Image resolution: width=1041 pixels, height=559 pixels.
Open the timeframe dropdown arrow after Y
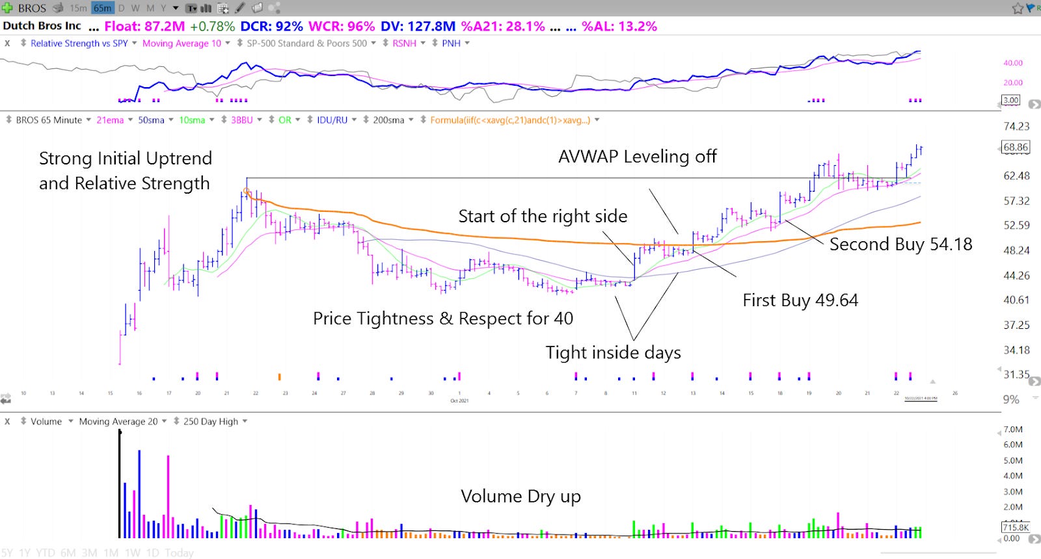[176, 8]
